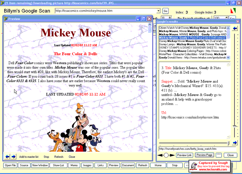This screenshot has width=242, height=174.
Task: Click Preview page scroll down arrow
Action: click(x=150, y=150)
